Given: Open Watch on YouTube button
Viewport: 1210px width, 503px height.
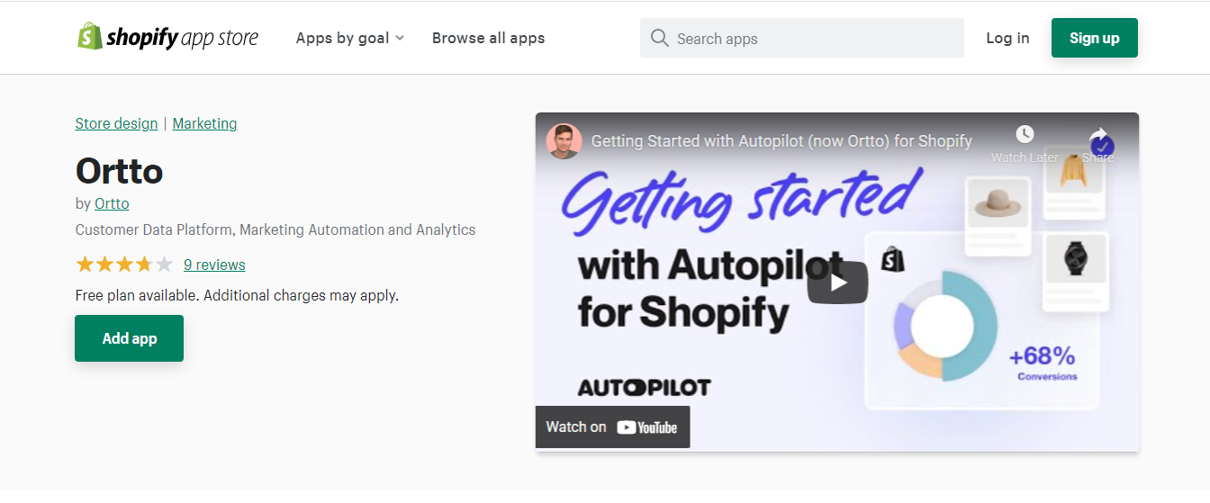Looking at the screenshot, I should pos(612,427).
